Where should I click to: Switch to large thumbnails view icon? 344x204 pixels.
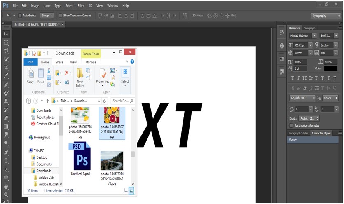pyautogui.click(x=131, y=191)
